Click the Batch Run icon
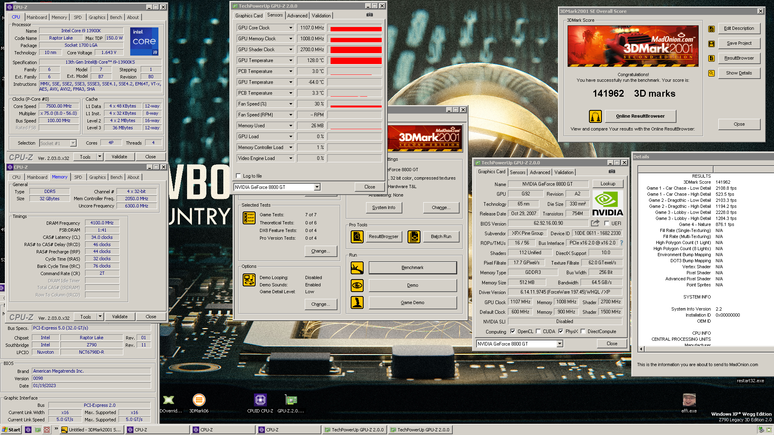The image size is (774, 435). [414, 237]
